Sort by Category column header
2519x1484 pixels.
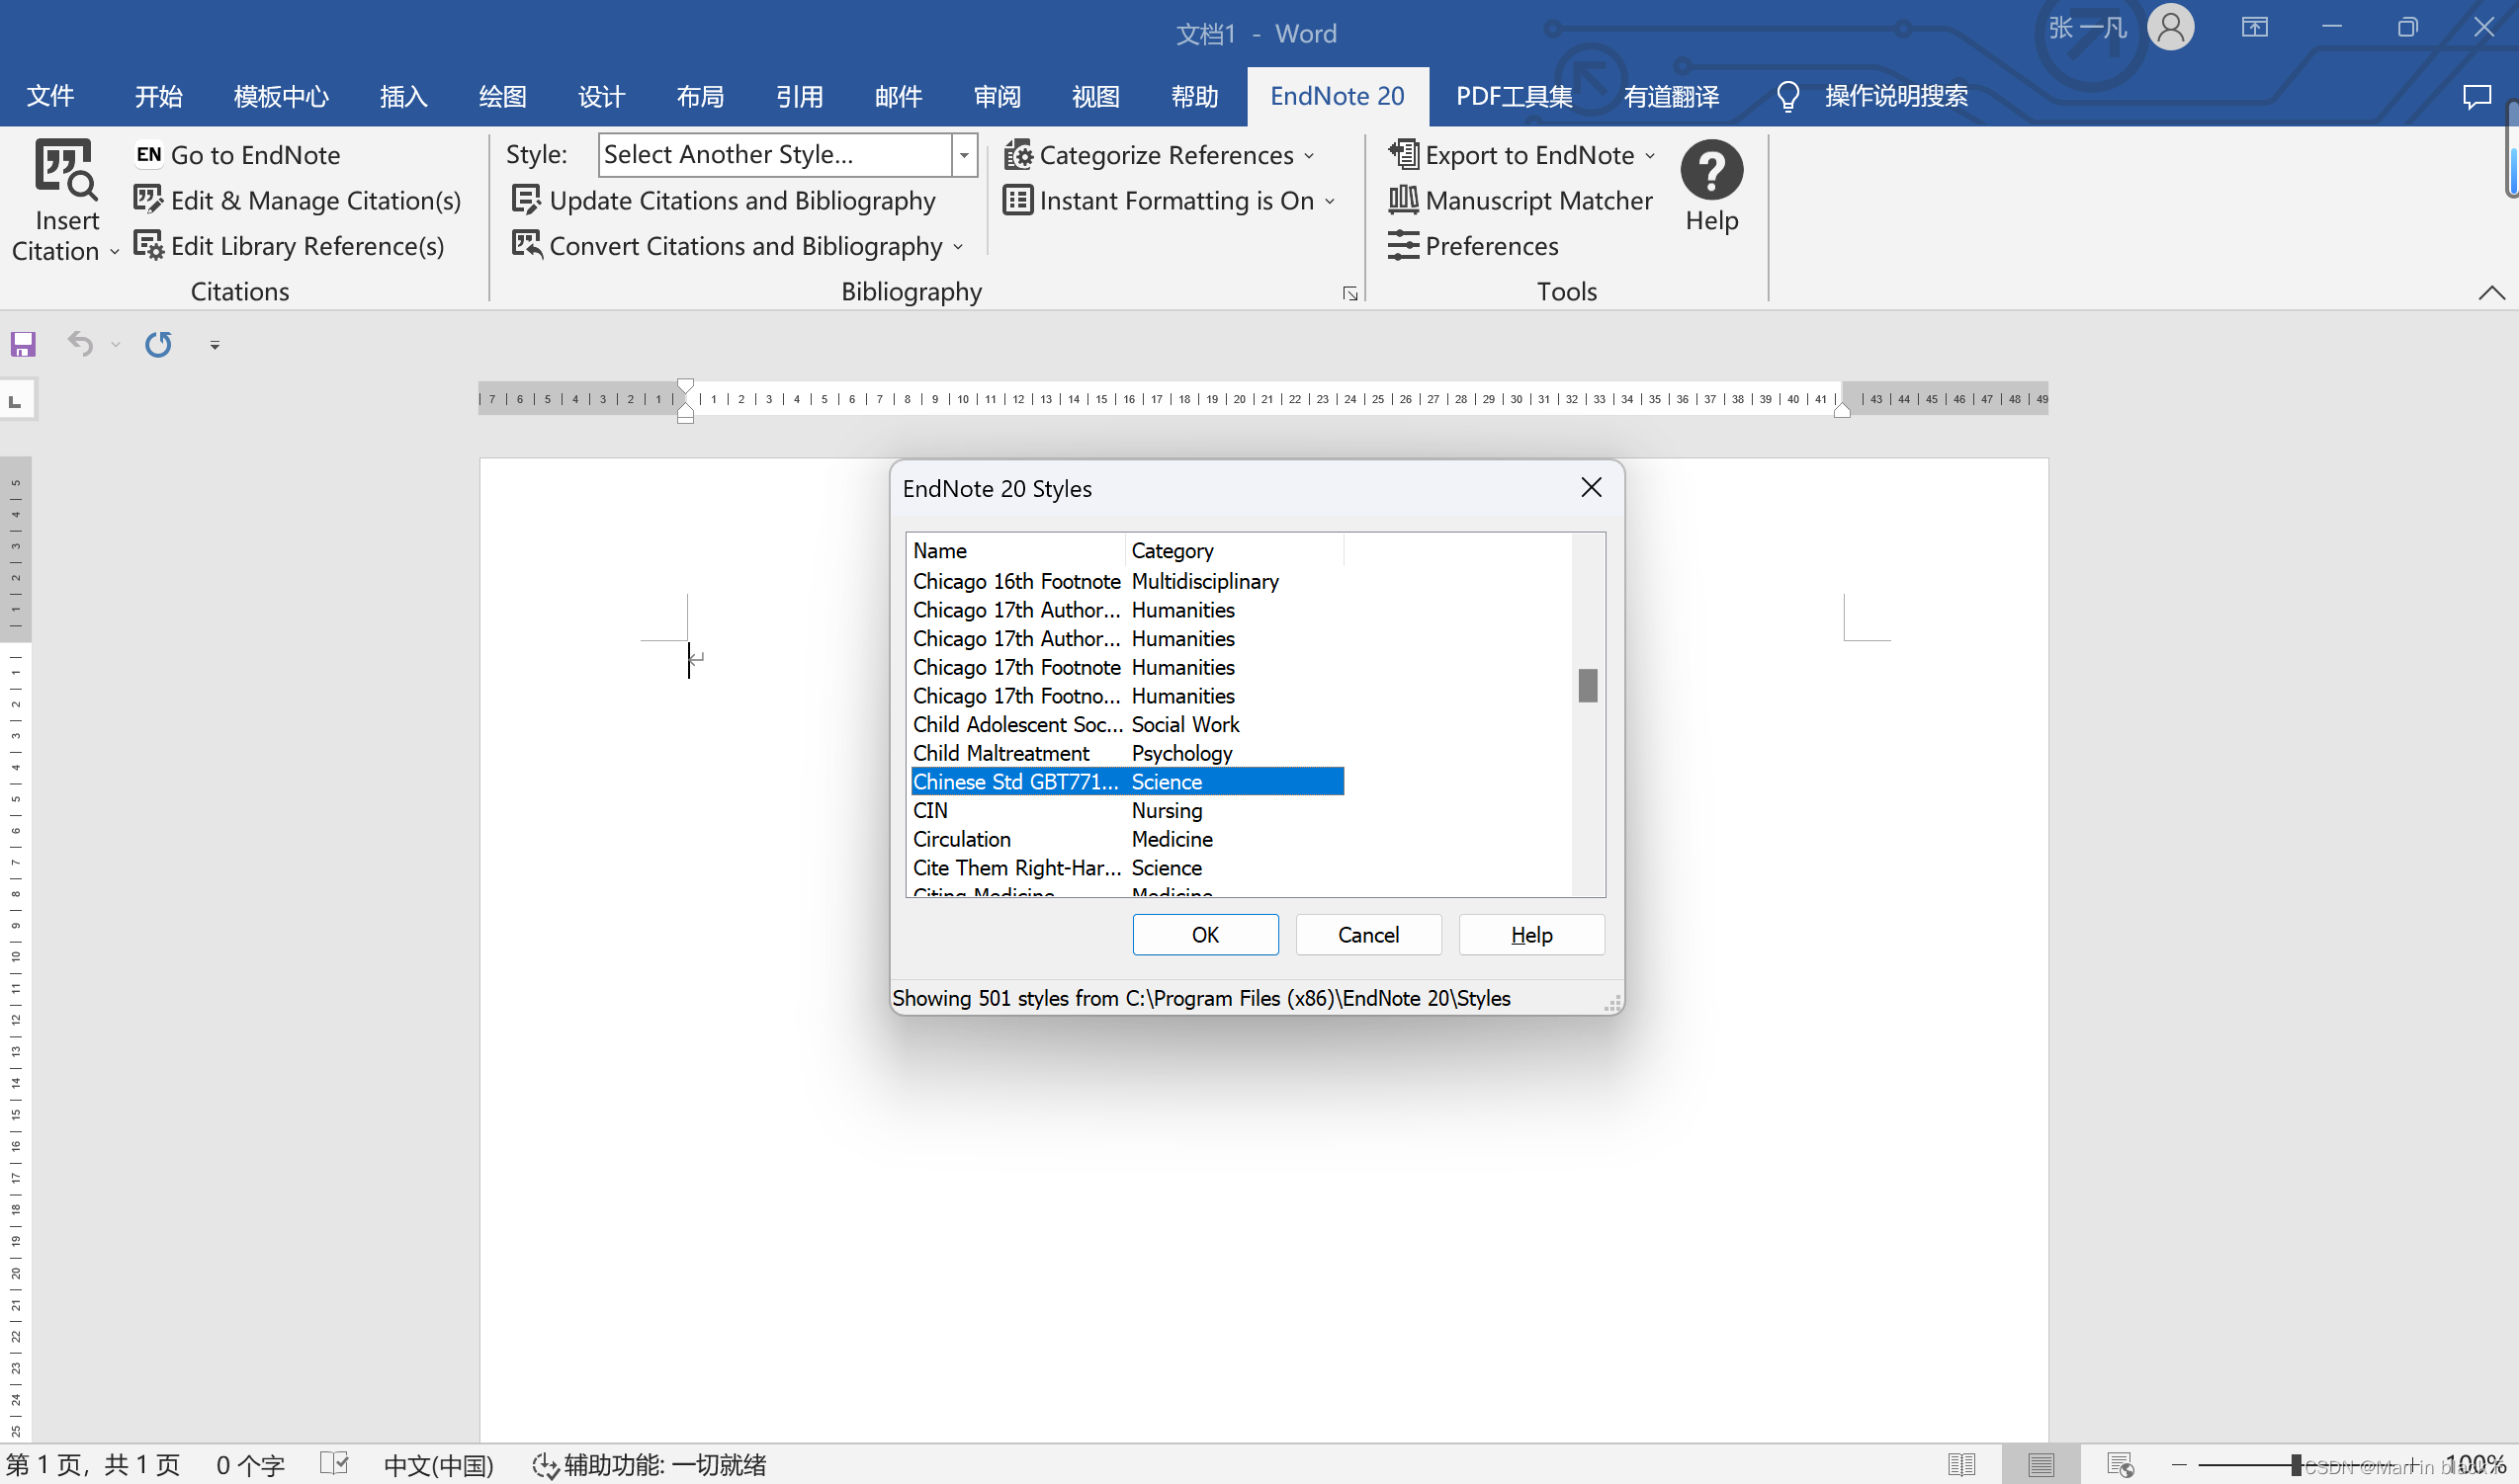pyautogui.click(x=1235, y=550)
